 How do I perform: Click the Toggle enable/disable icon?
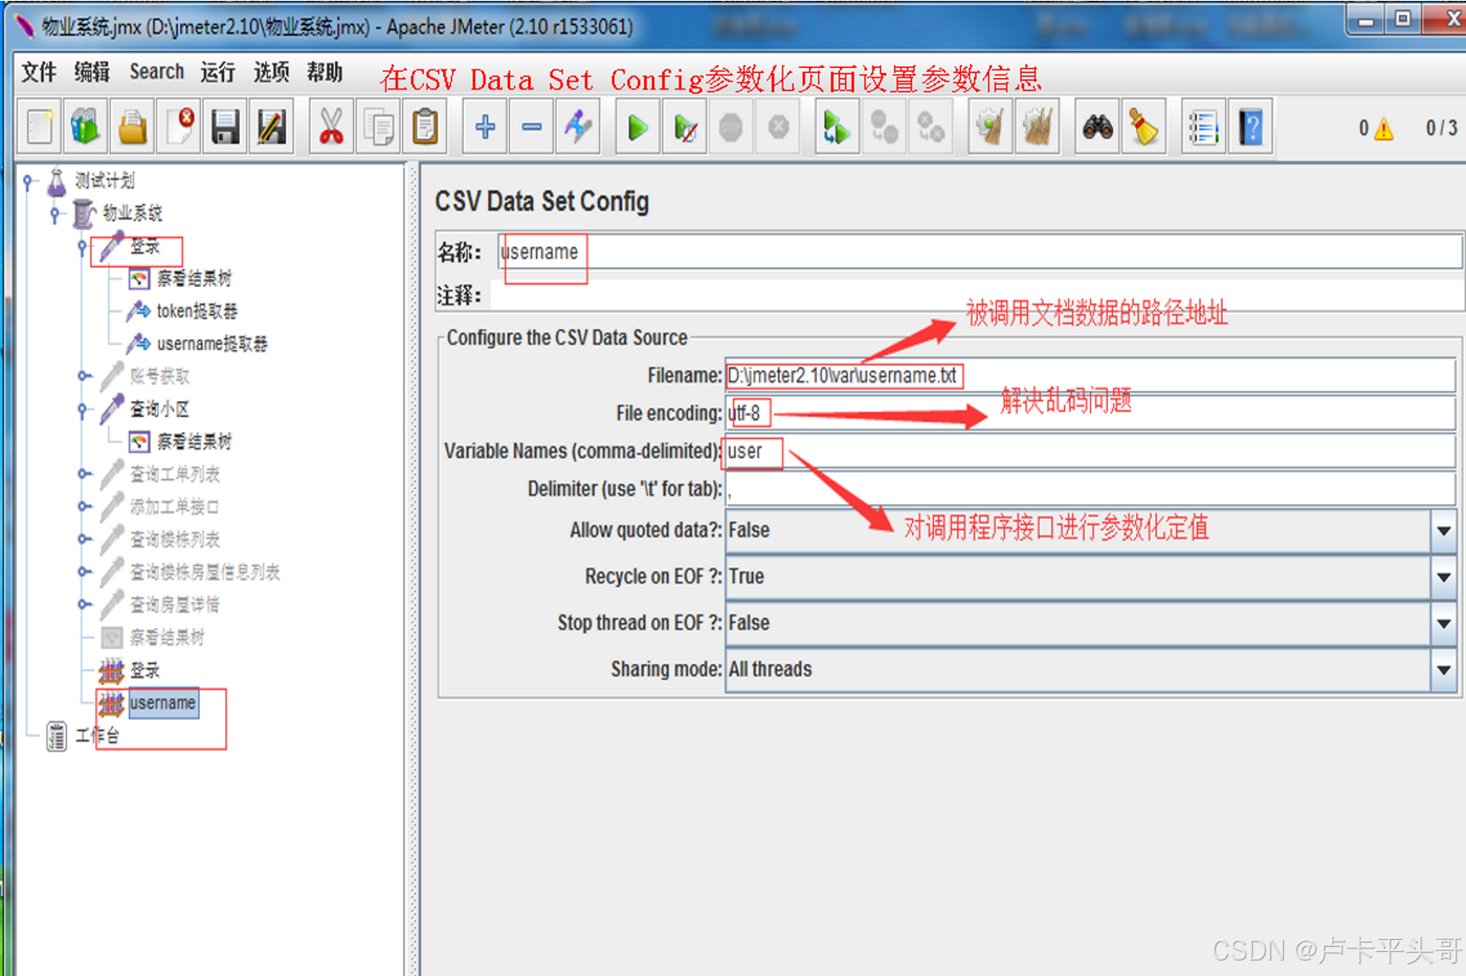pos(578,128)
